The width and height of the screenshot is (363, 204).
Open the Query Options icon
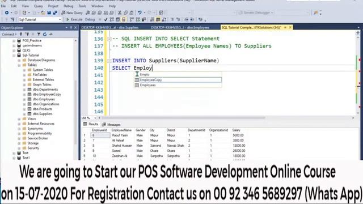click(x=118, y=19)
